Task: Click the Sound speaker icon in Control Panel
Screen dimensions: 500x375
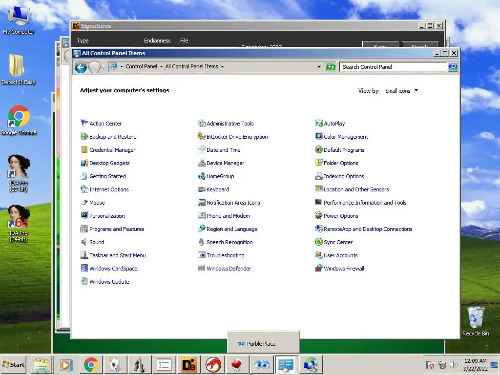Action: point(84,242)
